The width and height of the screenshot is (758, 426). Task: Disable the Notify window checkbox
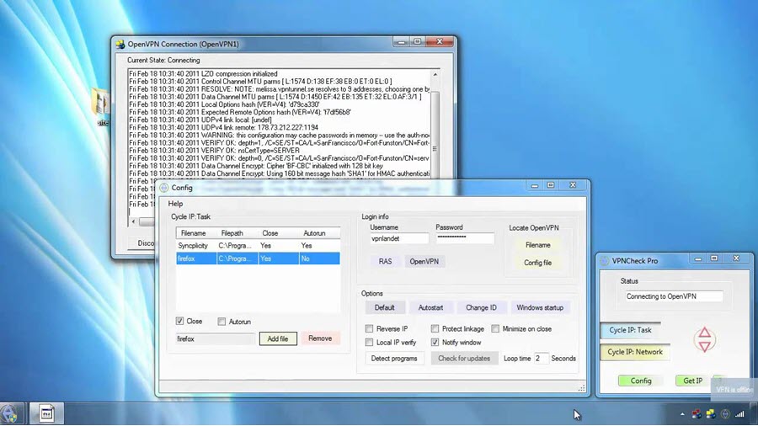435,343
